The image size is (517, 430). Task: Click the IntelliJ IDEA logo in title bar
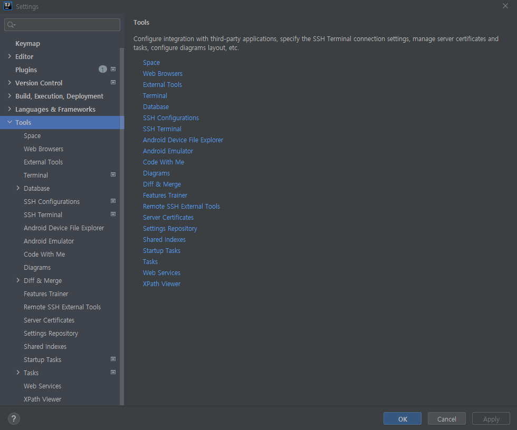pos(7,6)
